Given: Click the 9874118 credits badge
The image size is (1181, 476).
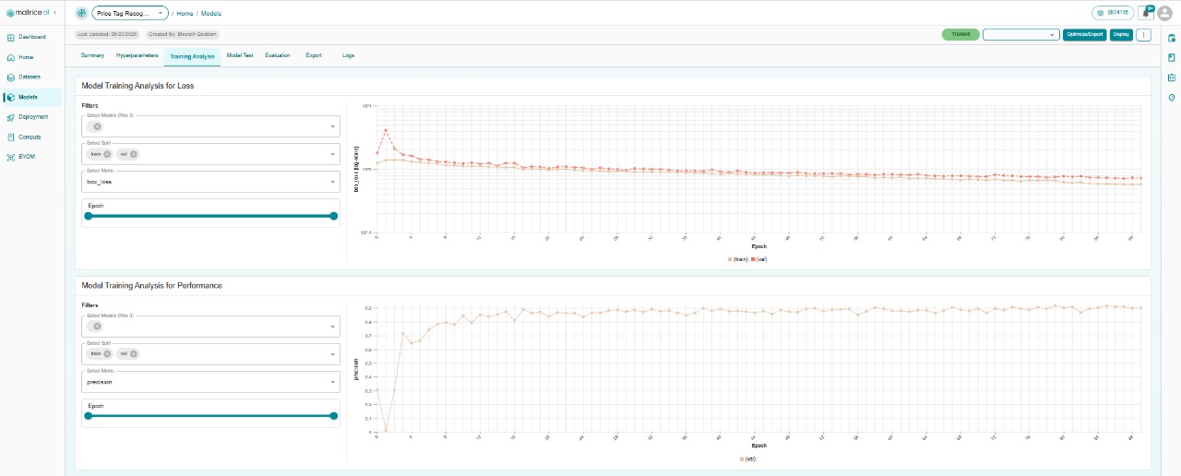Looking at the screenshot, I should coord(1113,13).
